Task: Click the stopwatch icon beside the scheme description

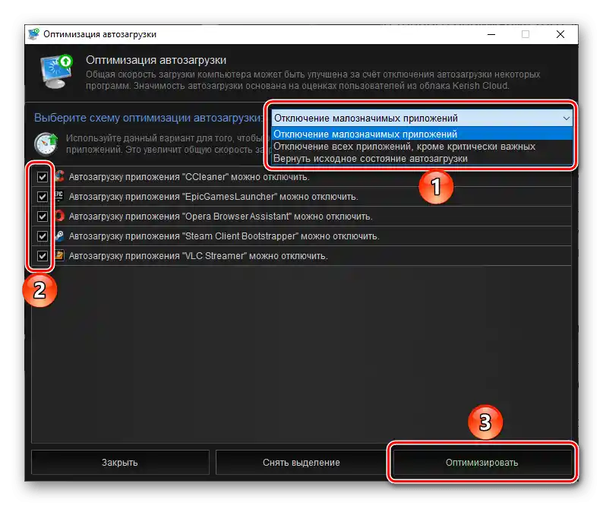Action: click(46, 144)
